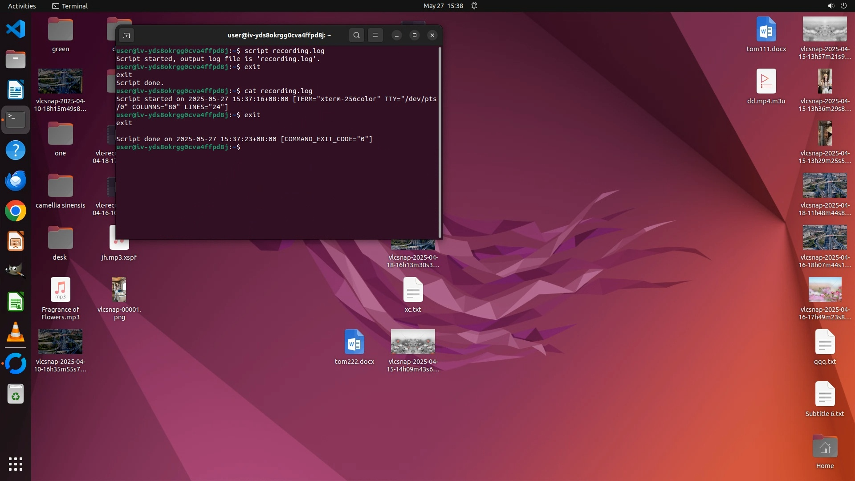Viewport: 855px width, 481px height.
Task: Open the Trash in the dock
Action: [x=16, y=395]
